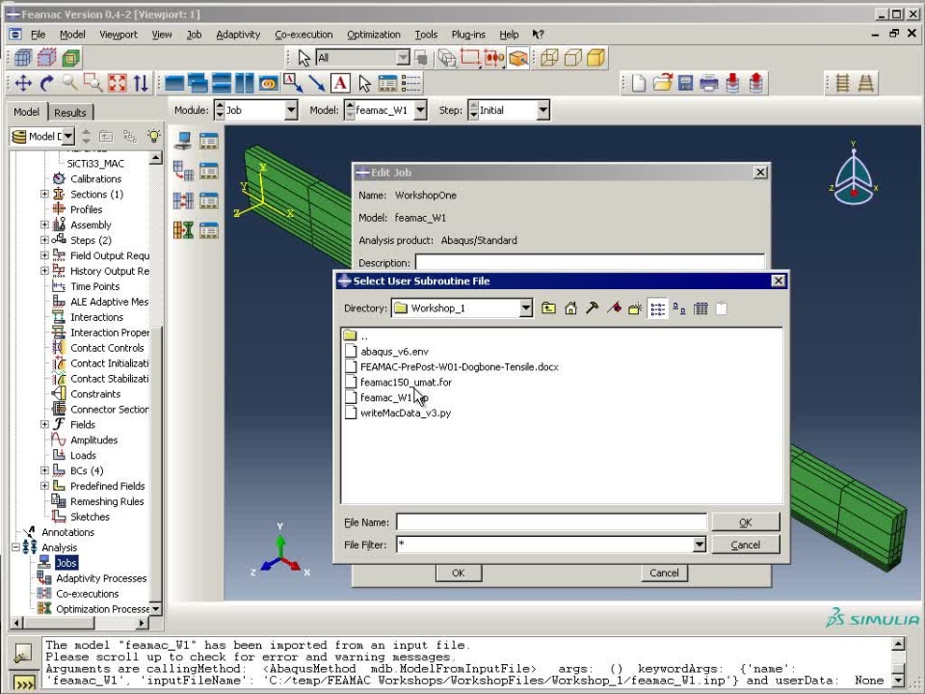Image resolution: width=925 pixels, height=694 pixels.
Task: Click the work directory hammer icon
Action: point(592,308)
